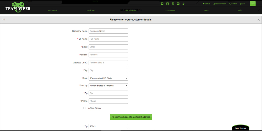The height and width of the screenshot is (131, 262).
Task: Click 'I'd like this shipped to a different address'
Action: 131,117
